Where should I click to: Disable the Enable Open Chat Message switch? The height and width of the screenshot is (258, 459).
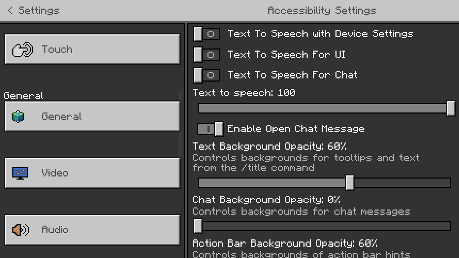210,129
